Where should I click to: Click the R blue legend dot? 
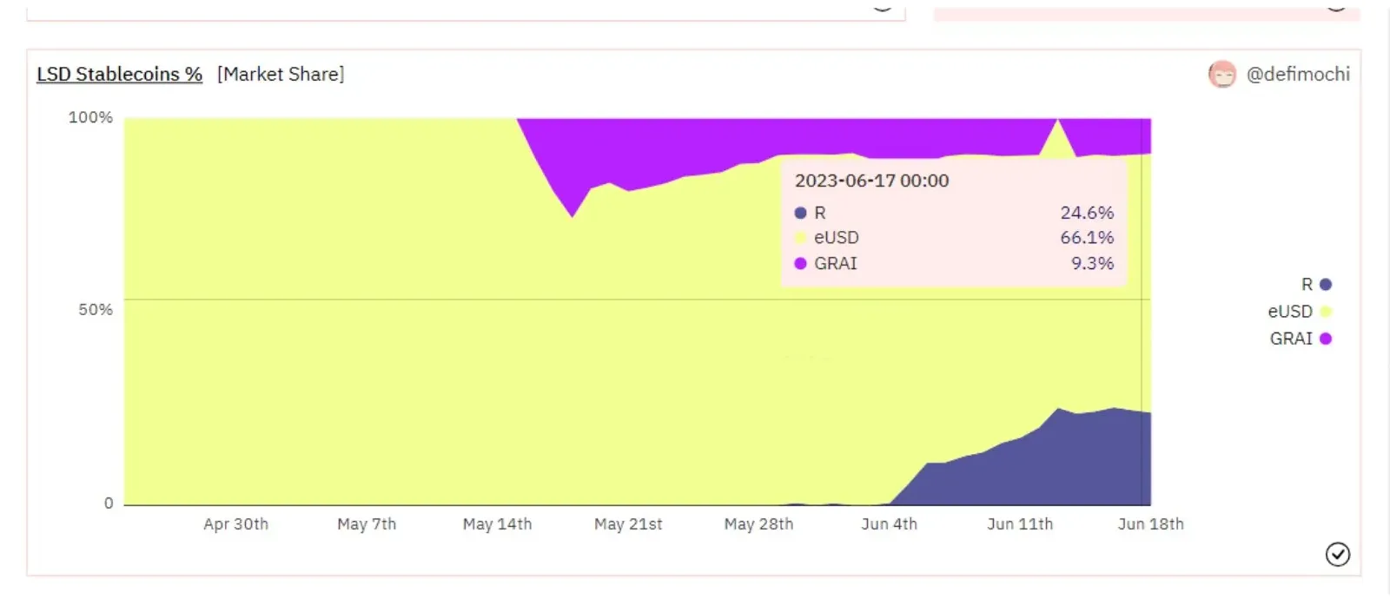(1326, 284)
